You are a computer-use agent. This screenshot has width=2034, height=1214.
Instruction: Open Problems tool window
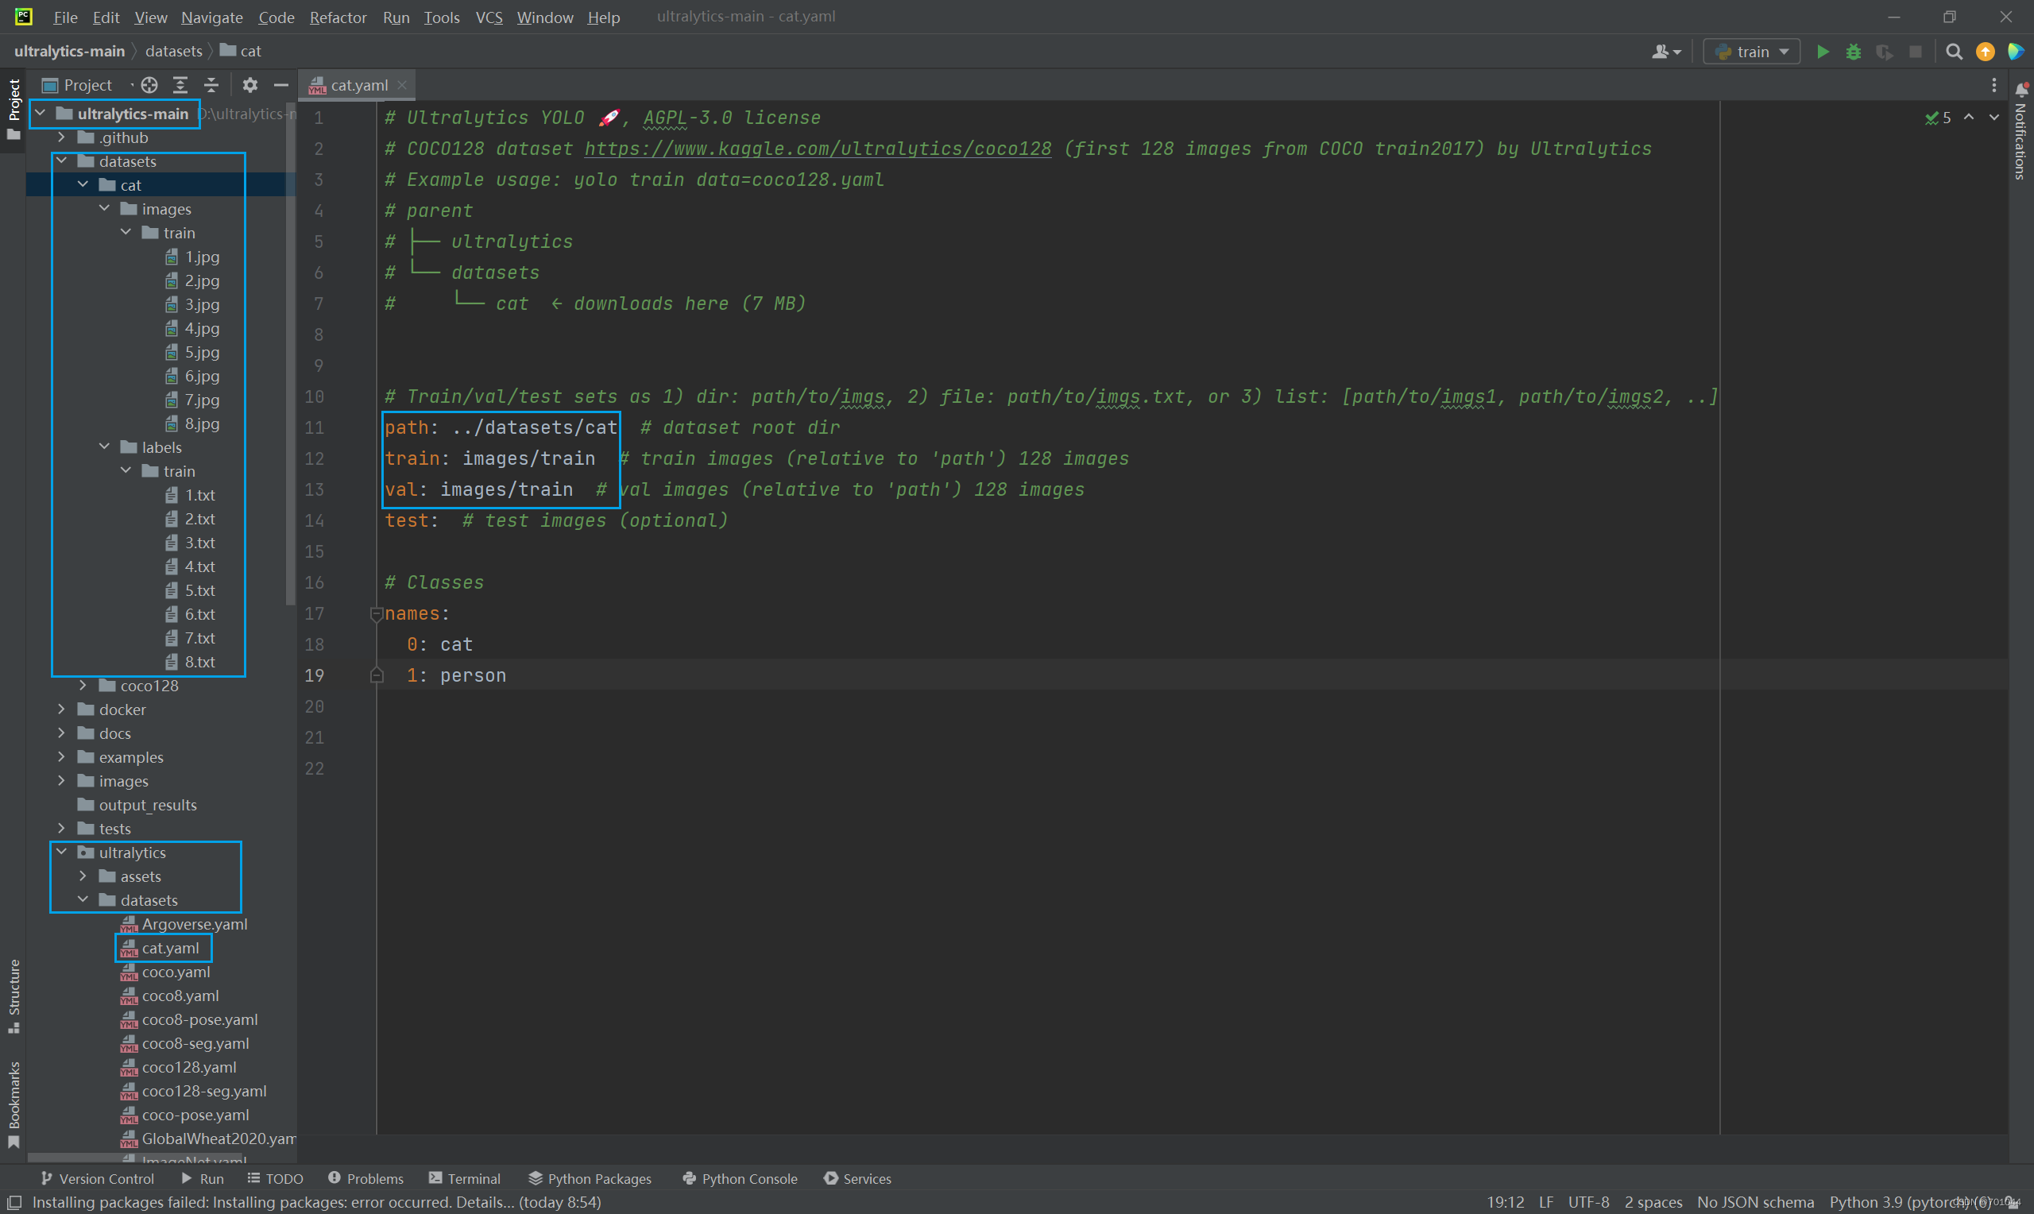[365, 1178]
